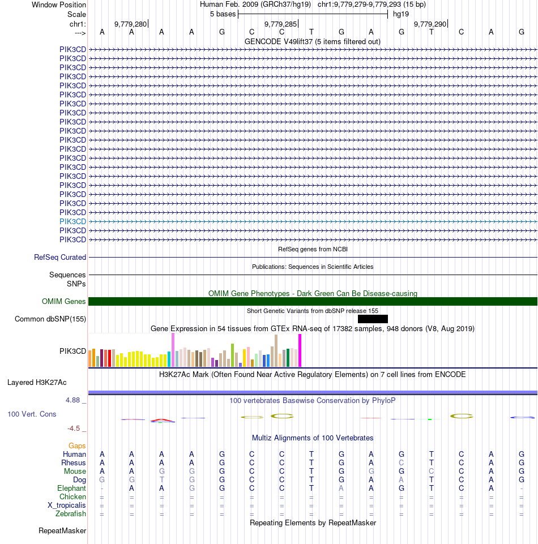Click the -4.5 PhyloP lower scale value
Screen dimensions: 538x544
coord(74,429)
